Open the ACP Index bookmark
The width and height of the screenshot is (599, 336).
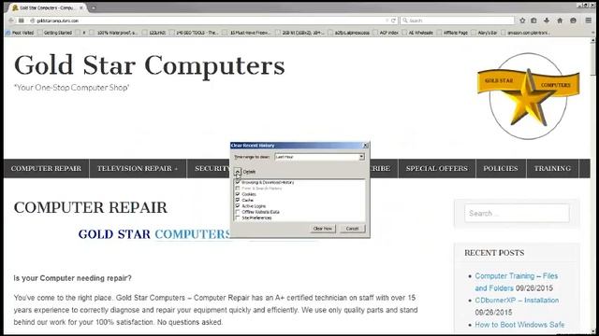coord(386,33)
